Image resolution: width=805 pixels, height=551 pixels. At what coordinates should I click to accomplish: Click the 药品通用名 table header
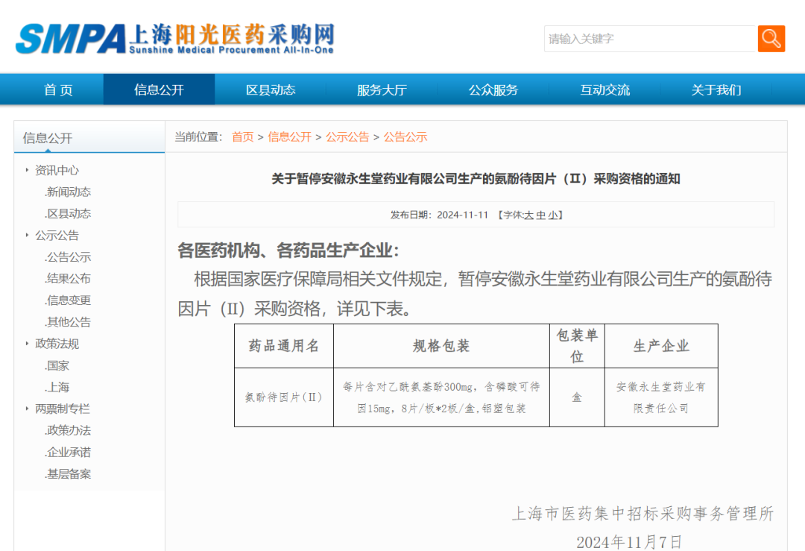point(284,346)
